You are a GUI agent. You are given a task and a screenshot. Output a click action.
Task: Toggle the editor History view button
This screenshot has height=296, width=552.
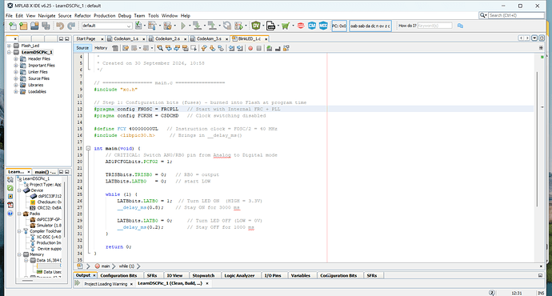click(101, 48)
